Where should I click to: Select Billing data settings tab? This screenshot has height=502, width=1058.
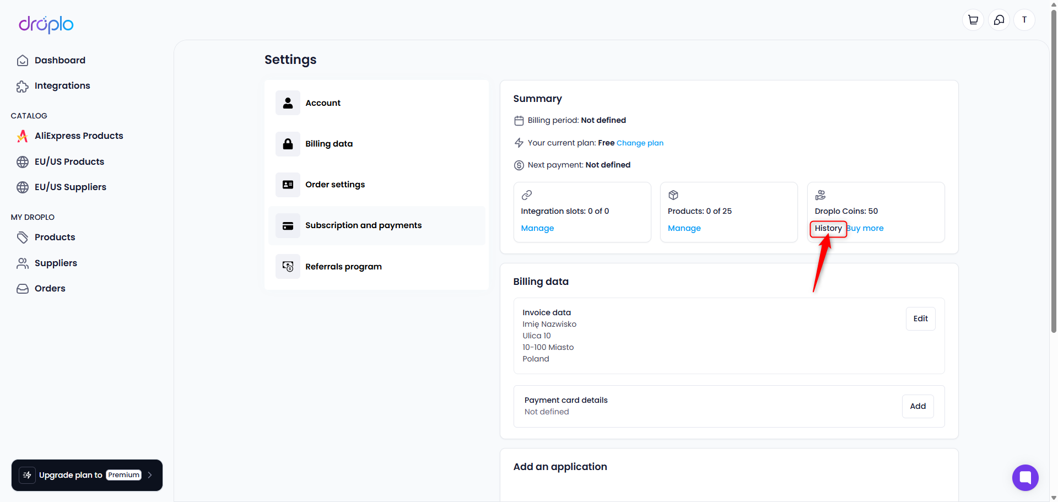pos(376,144)
